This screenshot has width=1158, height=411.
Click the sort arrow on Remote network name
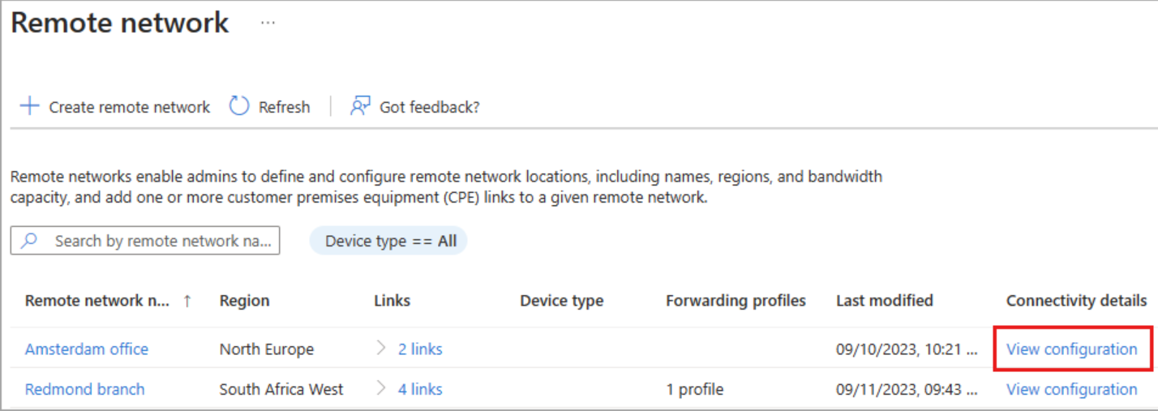pos(187,301)
